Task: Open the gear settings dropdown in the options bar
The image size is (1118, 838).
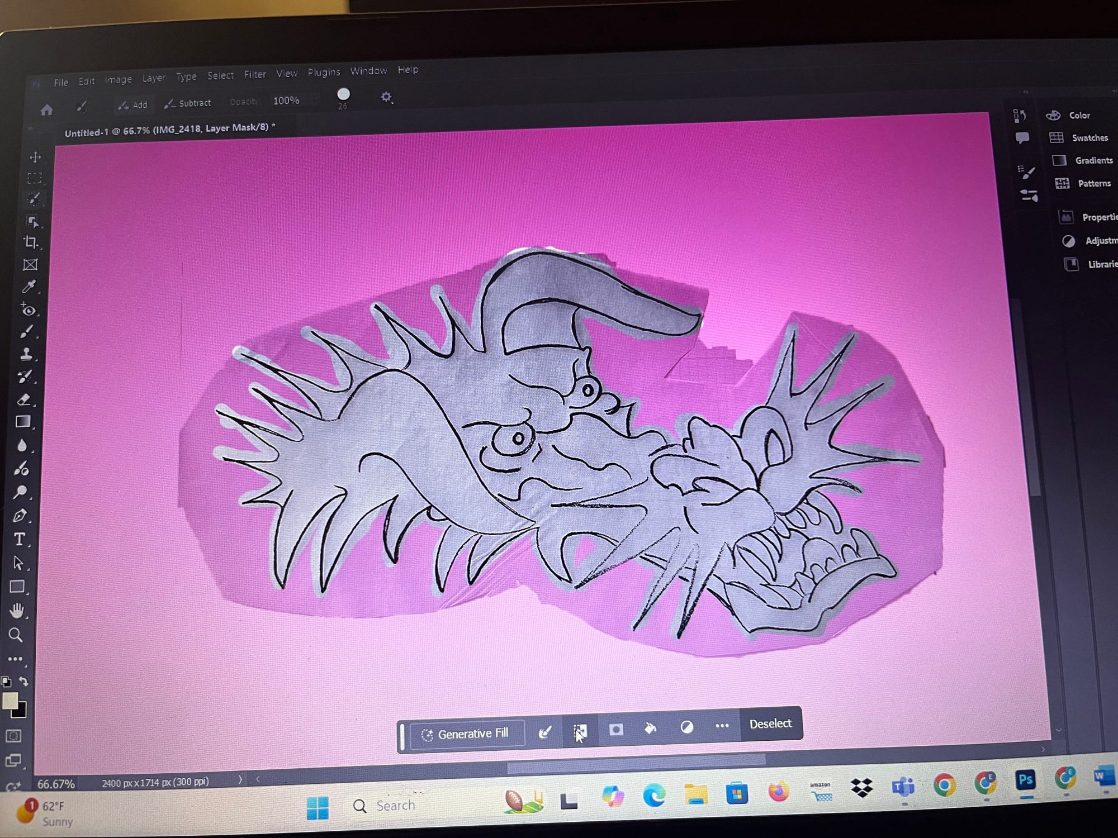Action: [386, 97]
